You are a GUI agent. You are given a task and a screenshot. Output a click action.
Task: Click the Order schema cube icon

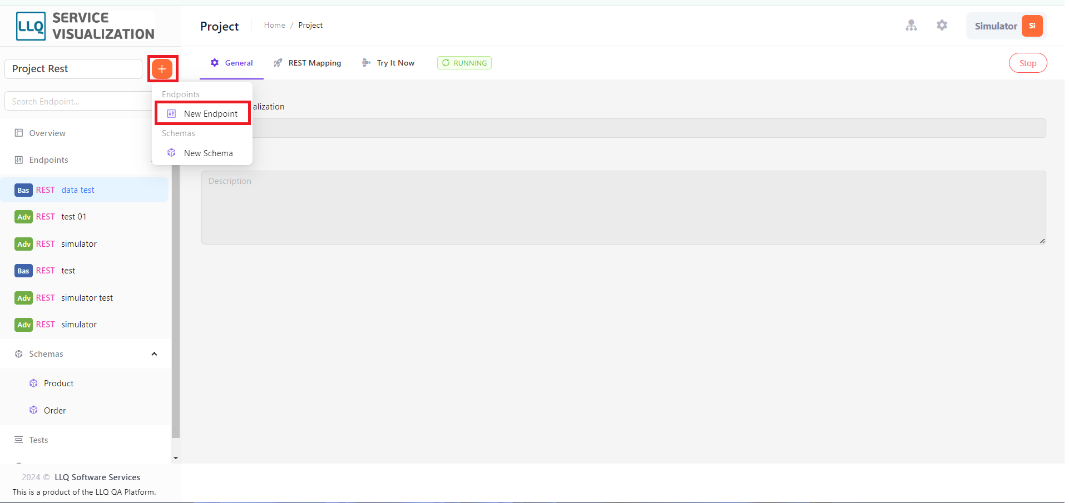click(33, 410)
